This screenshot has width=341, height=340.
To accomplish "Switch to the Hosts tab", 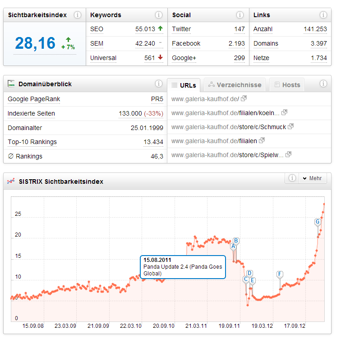I will (x=287, y=85).
